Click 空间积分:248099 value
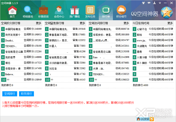Viewport: 176px width, 122px height. pos(33,29)
